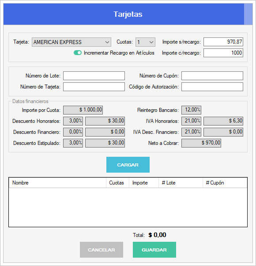Click the Reintegro Bancario percentage box
The height and width of the screenshot is (266, 256).
point(191,110)
